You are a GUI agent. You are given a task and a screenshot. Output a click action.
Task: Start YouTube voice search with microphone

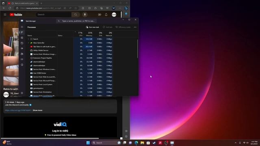tap(85, 15)
